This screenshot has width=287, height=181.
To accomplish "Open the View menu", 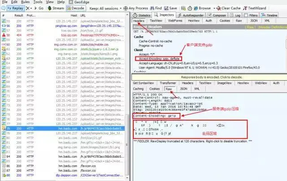I will pyautogui.click(x=50, y=2).
